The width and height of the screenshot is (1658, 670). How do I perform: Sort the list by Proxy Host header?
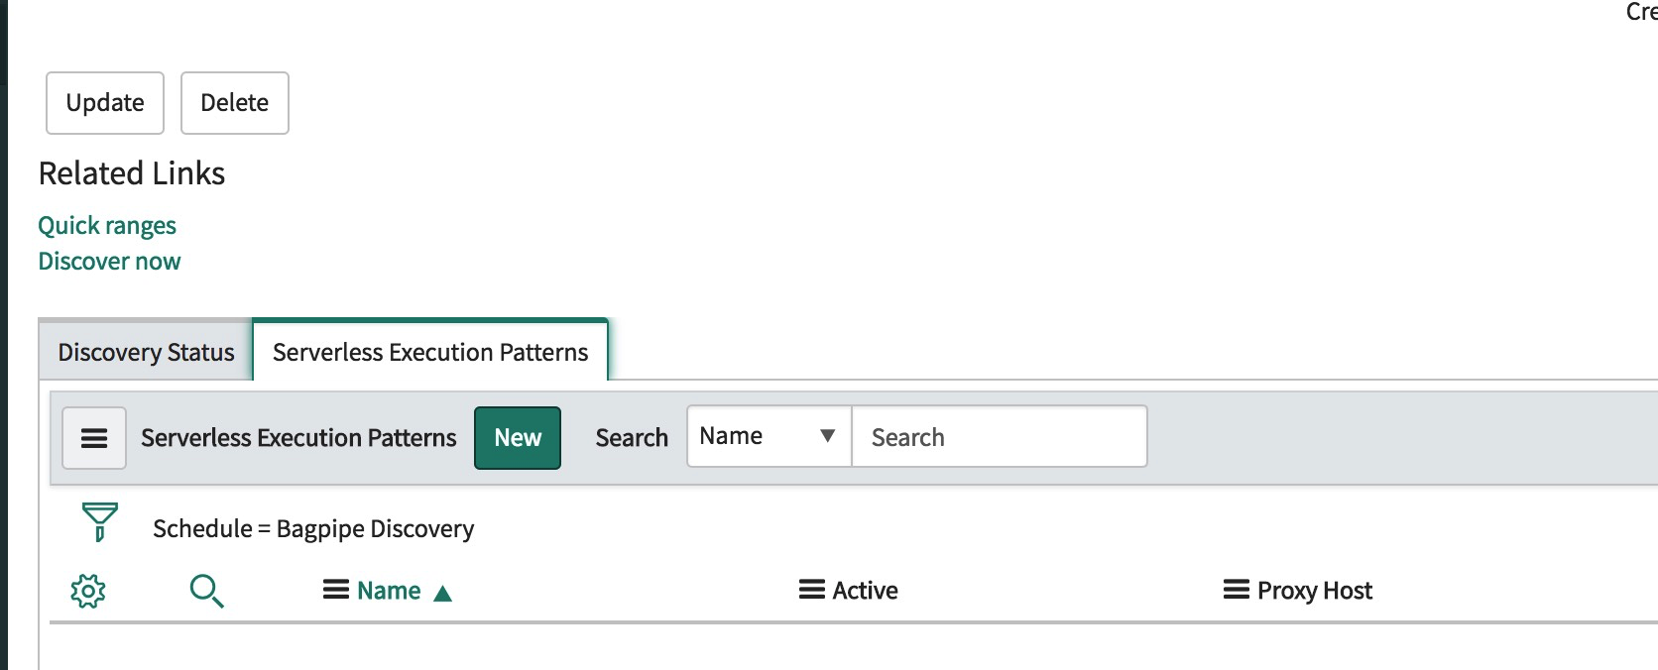click(x=1315, y=591)
